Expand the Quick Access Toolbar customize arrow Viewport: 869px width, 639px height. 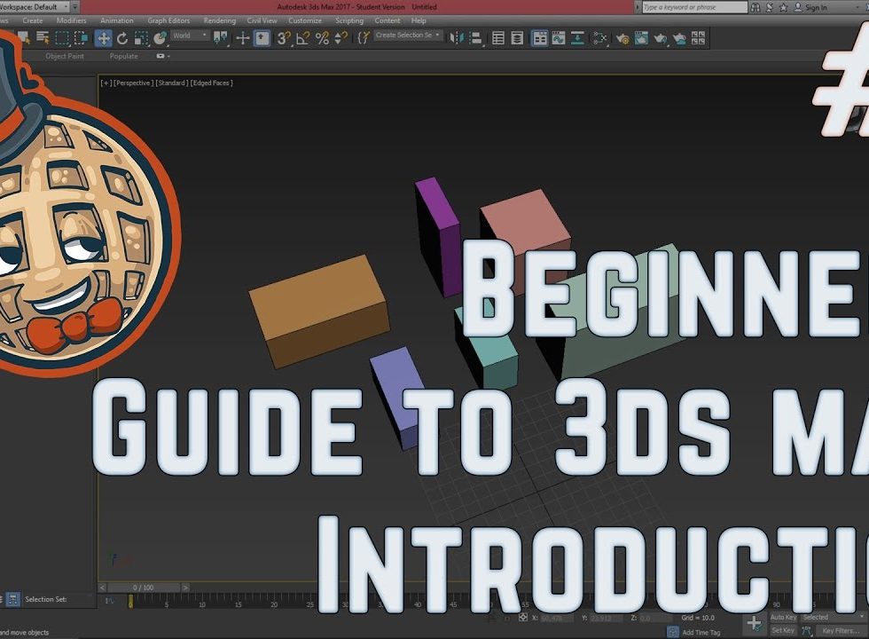[76, 7]
